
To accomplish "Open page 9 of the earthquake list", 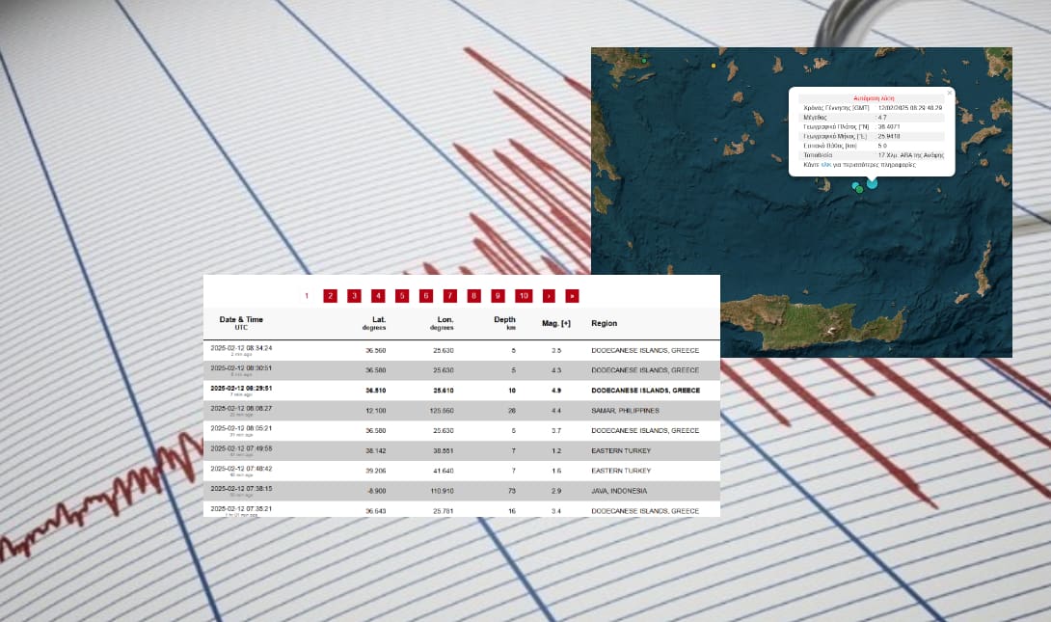I will coord(498,296).
